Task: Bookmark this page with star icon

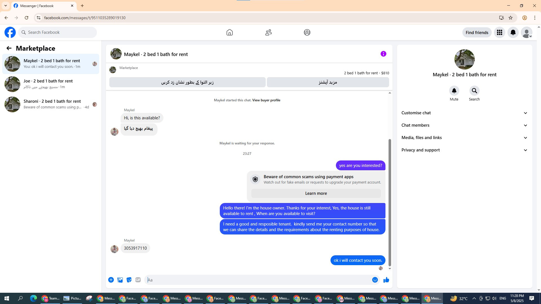Action: (511, 18)
